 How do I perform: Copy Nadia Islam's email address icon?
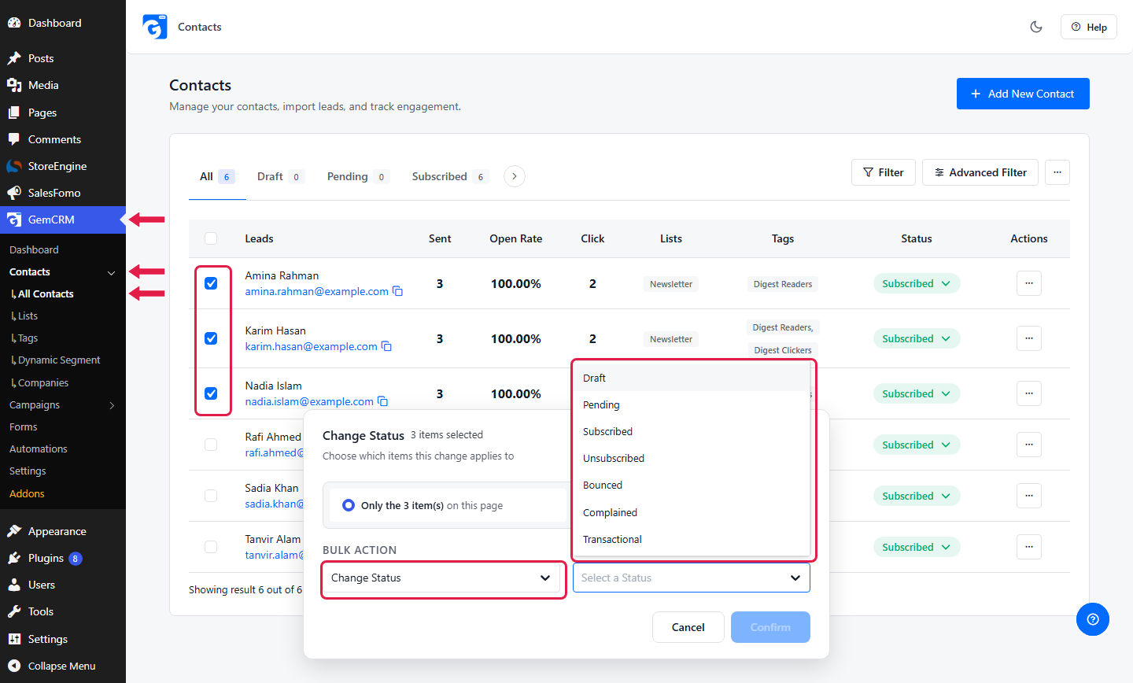pyautogui.click(x=382, y=401)
